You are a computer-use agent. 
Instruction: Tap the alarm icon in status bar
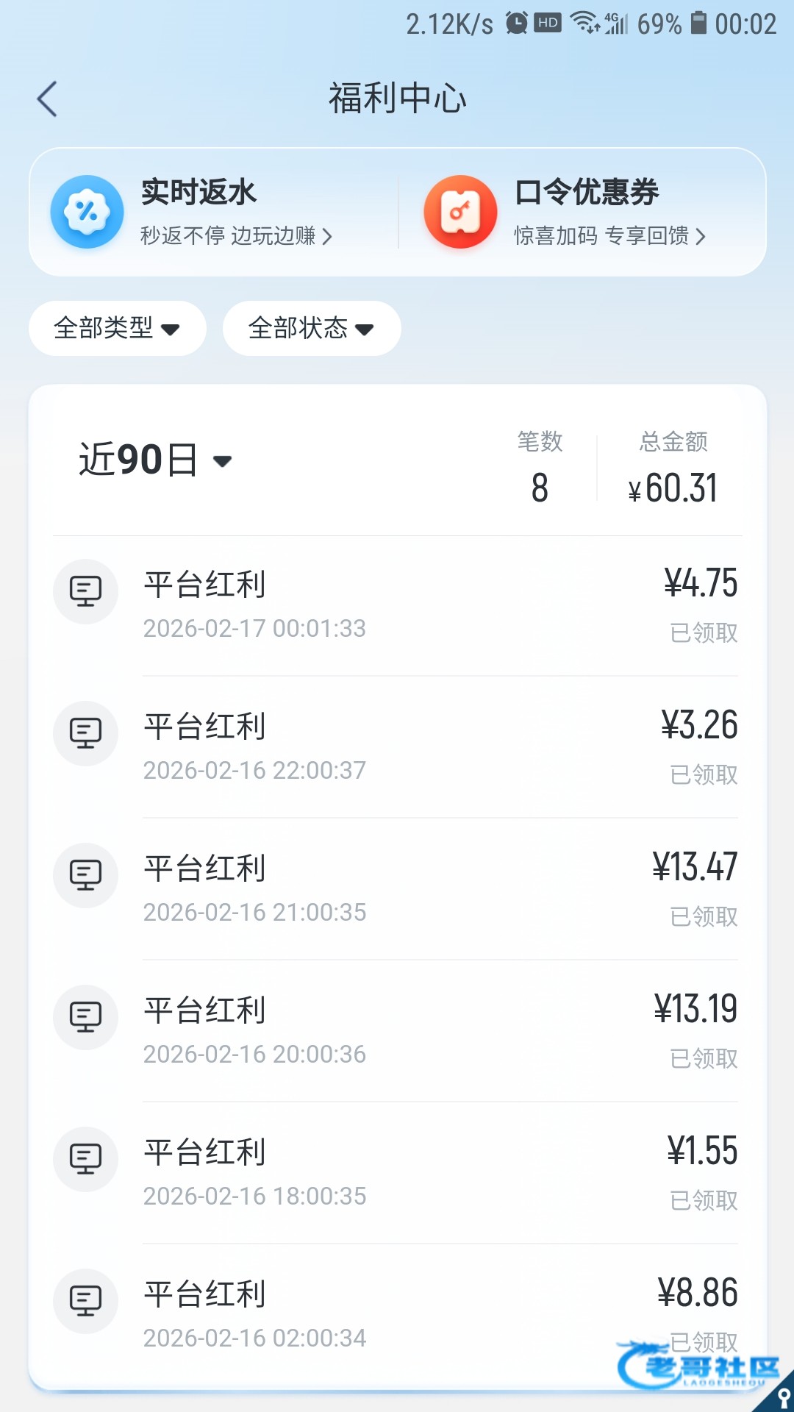coord(517,24)
